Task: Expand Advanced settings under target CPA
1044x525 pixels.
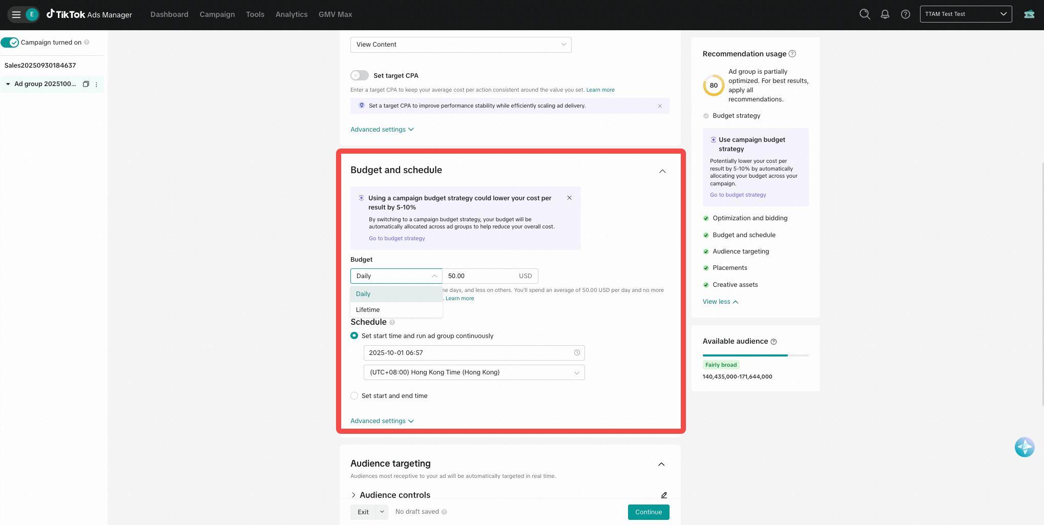Action: pyautogui.click(x=382, y=130)
